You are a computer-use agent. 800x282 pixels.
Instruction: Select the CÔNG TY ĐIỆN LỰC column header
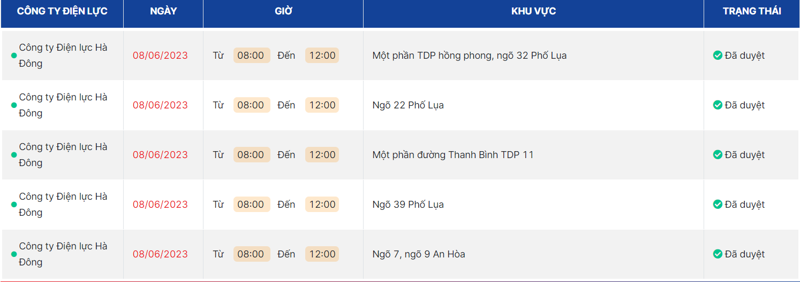point(62,11)
